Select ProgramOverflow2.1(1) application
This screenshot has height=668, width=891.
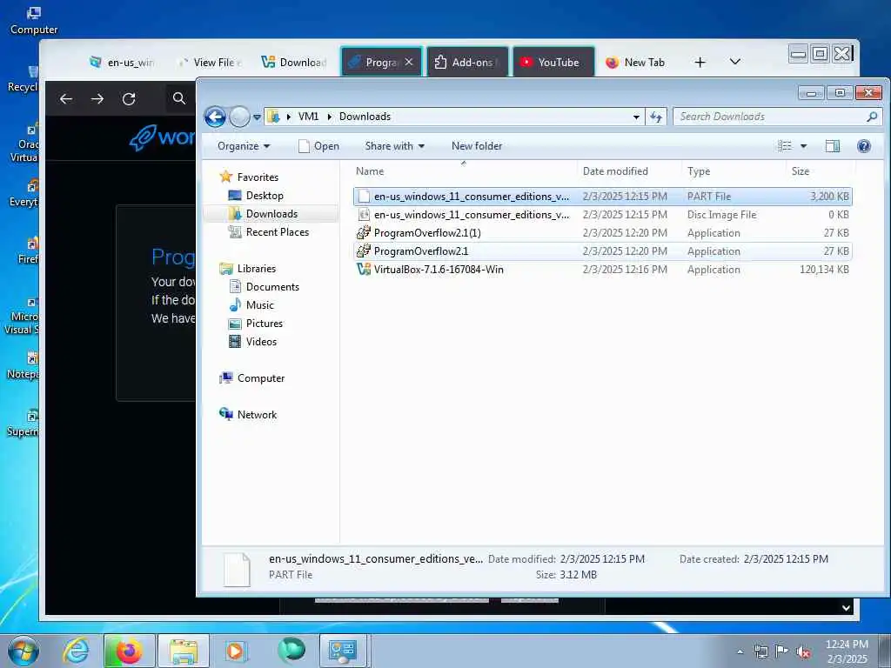pyautogui.click(x=602, y=233)
